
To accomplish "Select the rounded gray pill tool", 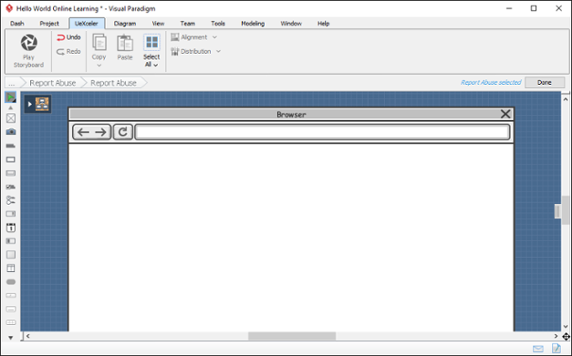I will click(x=11, y=281).
